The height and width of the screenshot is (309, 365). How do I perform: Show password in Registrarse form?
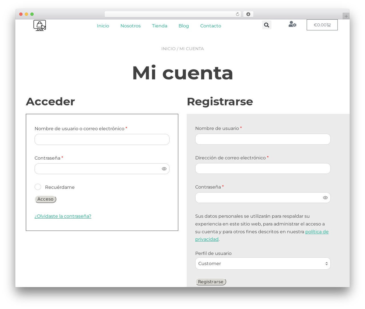(x=325, y=198)
